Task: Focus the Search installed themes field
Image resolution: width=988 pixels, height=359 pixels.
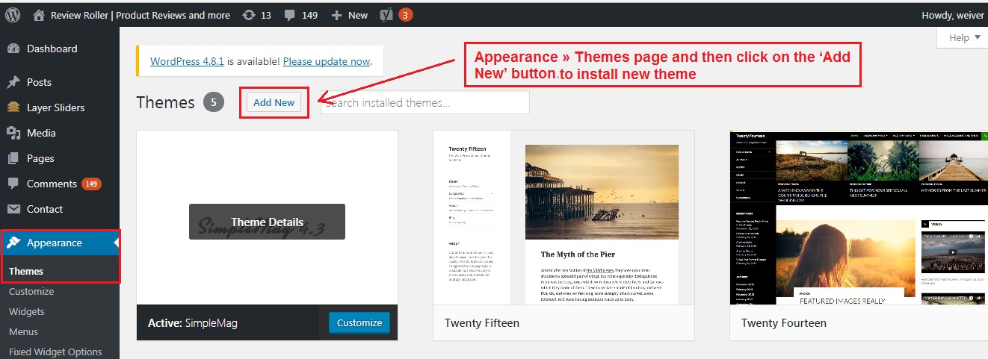Action: tap(424, 102)
